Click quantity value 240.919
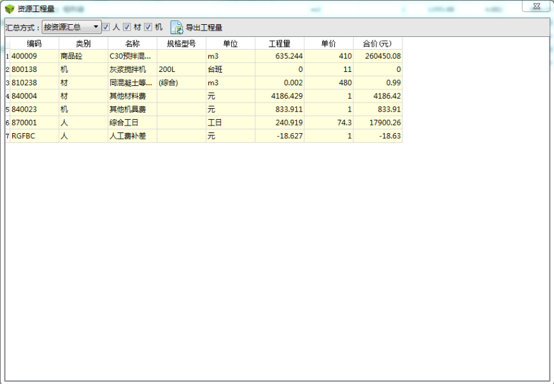The image size is (554, 384). click(280, 122)
